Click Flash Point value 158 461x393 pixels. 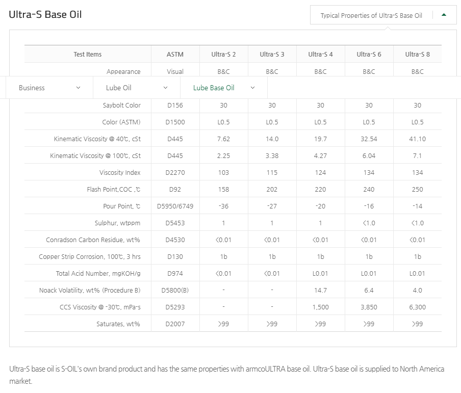pos(223,189)
